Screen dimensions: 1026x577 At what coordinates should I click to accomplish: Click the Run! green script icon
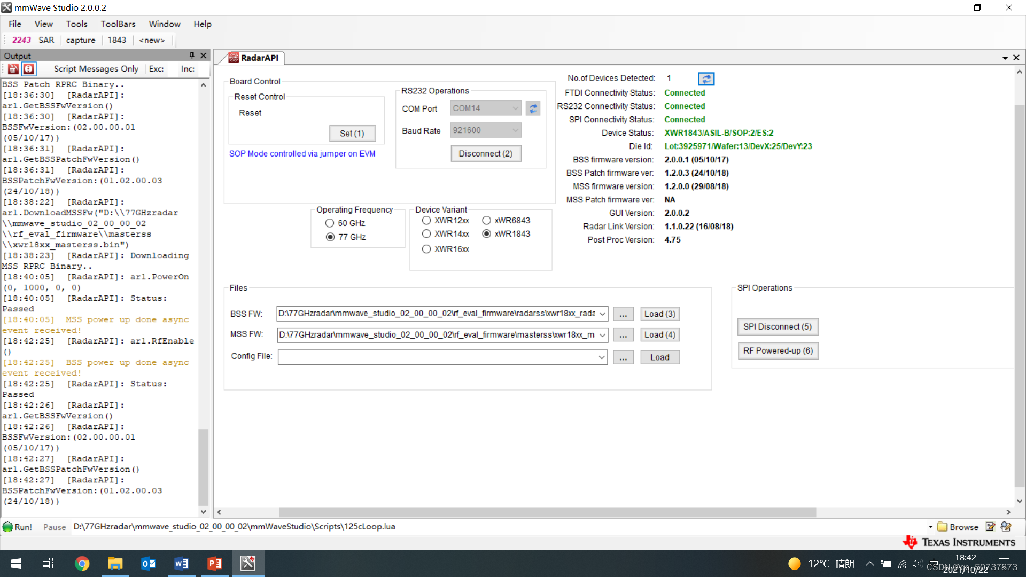point(8,527)
